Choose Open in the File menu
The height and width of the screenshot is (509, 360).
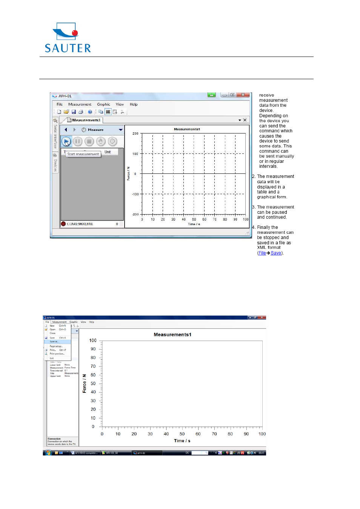tap(58, 330)
